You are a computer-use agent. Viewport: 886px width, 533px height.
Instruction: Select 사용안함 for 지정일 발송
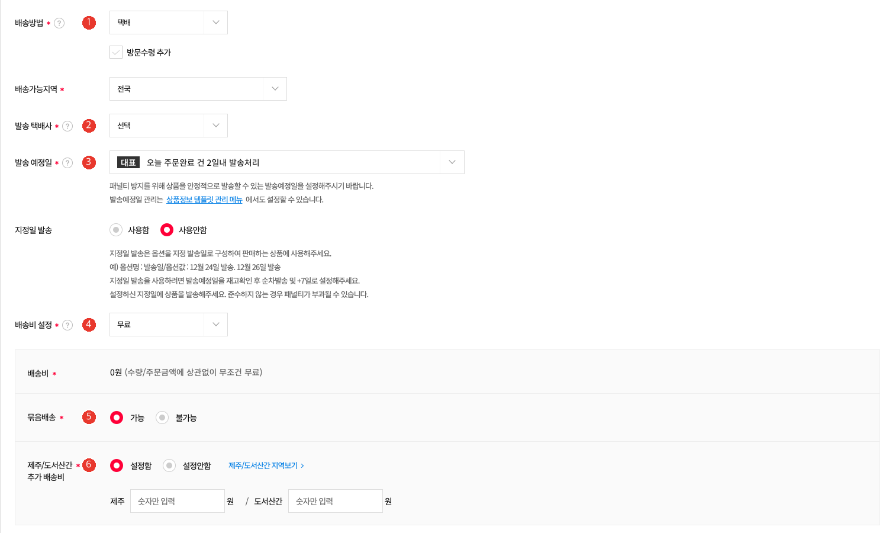167,230
